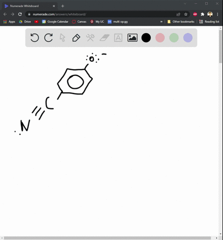Choose the pen drawing tool
The height and width of the screenshot is (240, 223).
(x=76, y=38)
